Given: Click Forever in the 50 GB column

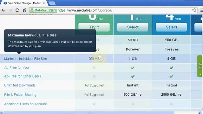Looking at the screenshot, I should (133, 49).
